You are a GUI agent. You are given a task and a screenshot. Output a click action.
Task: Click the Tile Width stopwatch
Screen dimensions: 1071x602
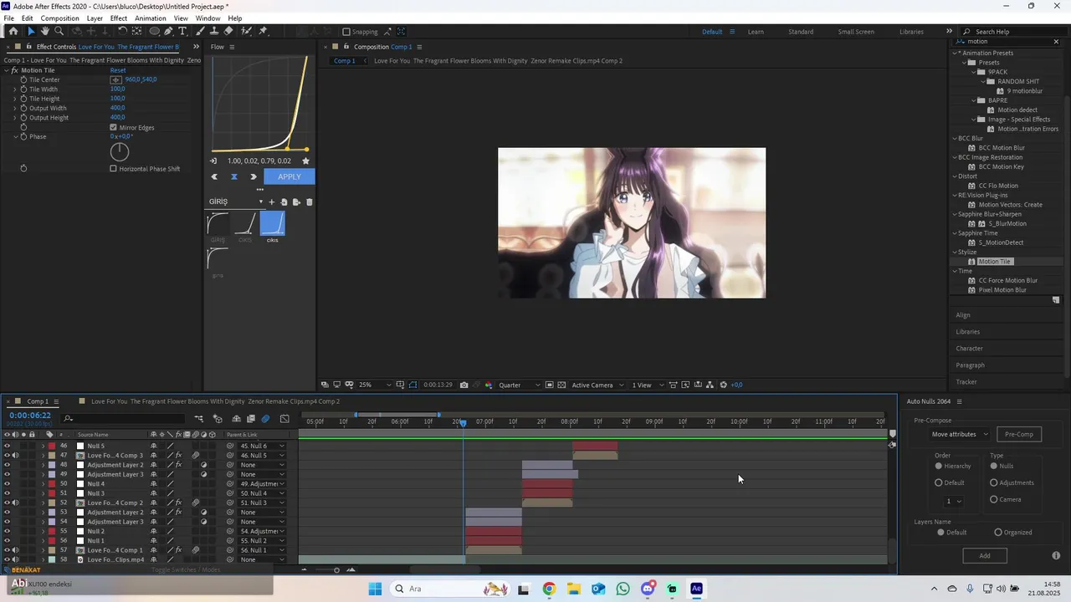[23, 89]
